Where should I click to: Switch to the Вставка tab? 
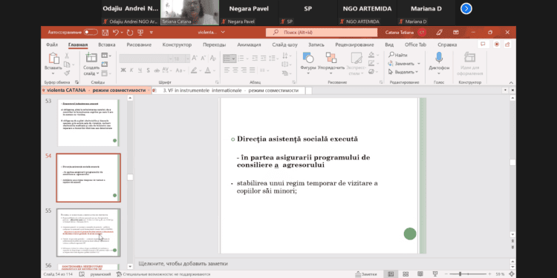(x=106, y=44)
